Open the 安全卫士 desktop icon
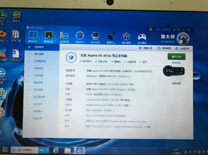The width and height of the screenshot is (208, 155). pyautogui.click(x=3, y=36)
